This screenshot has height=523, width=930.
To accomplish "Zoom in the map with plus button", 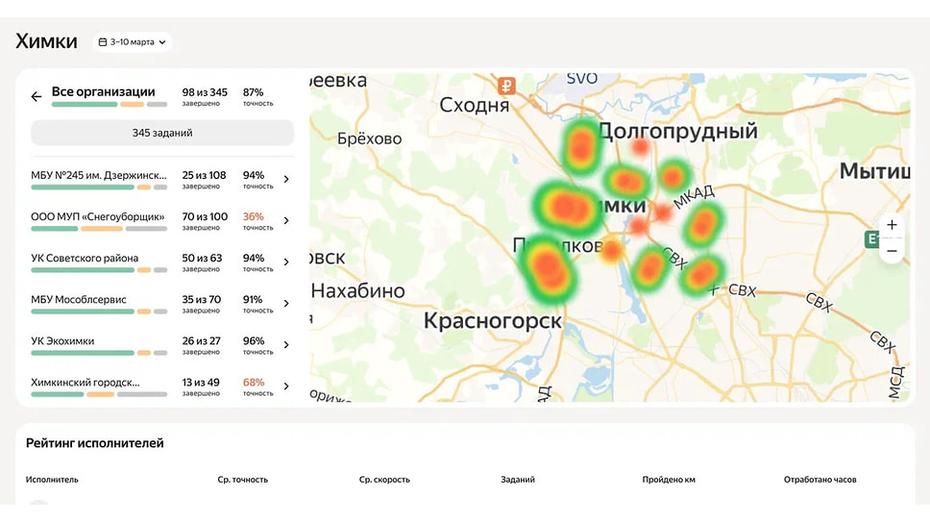I will pyautogui.click(x=892, y=225).
